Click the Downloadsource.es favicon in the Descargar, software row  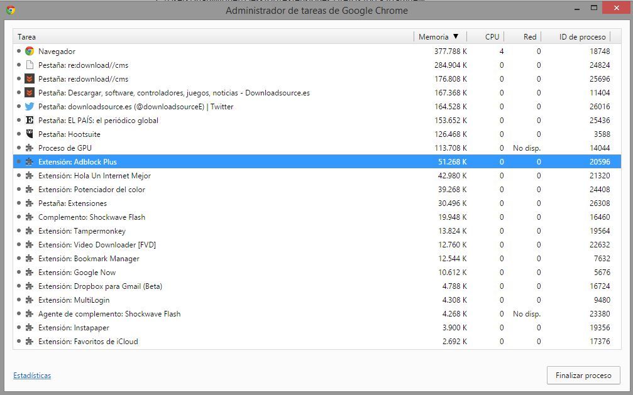pyautogui.click(x=30, y=93)
